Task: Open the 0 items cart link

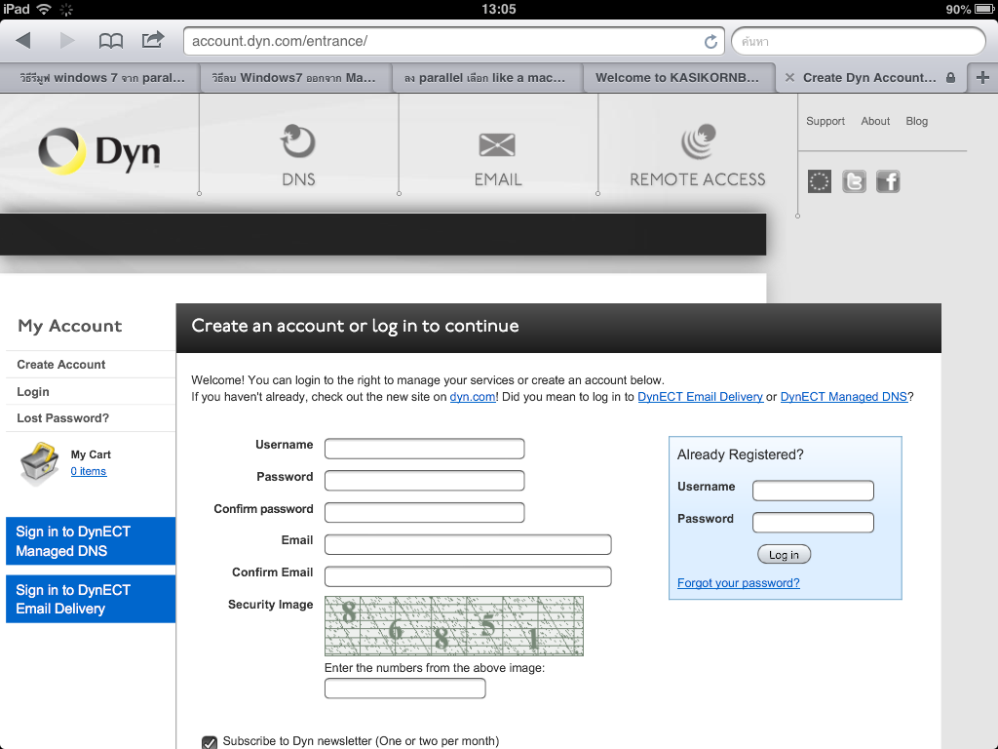Action: point(89,471)
